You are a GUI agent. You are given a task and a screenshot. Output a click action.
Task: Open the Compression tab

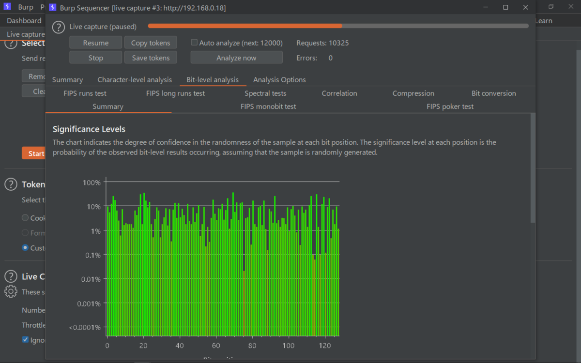[x=413, y=93]
